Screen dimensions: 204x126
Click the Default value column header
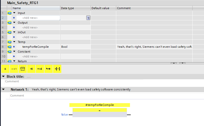pos(103,8)
